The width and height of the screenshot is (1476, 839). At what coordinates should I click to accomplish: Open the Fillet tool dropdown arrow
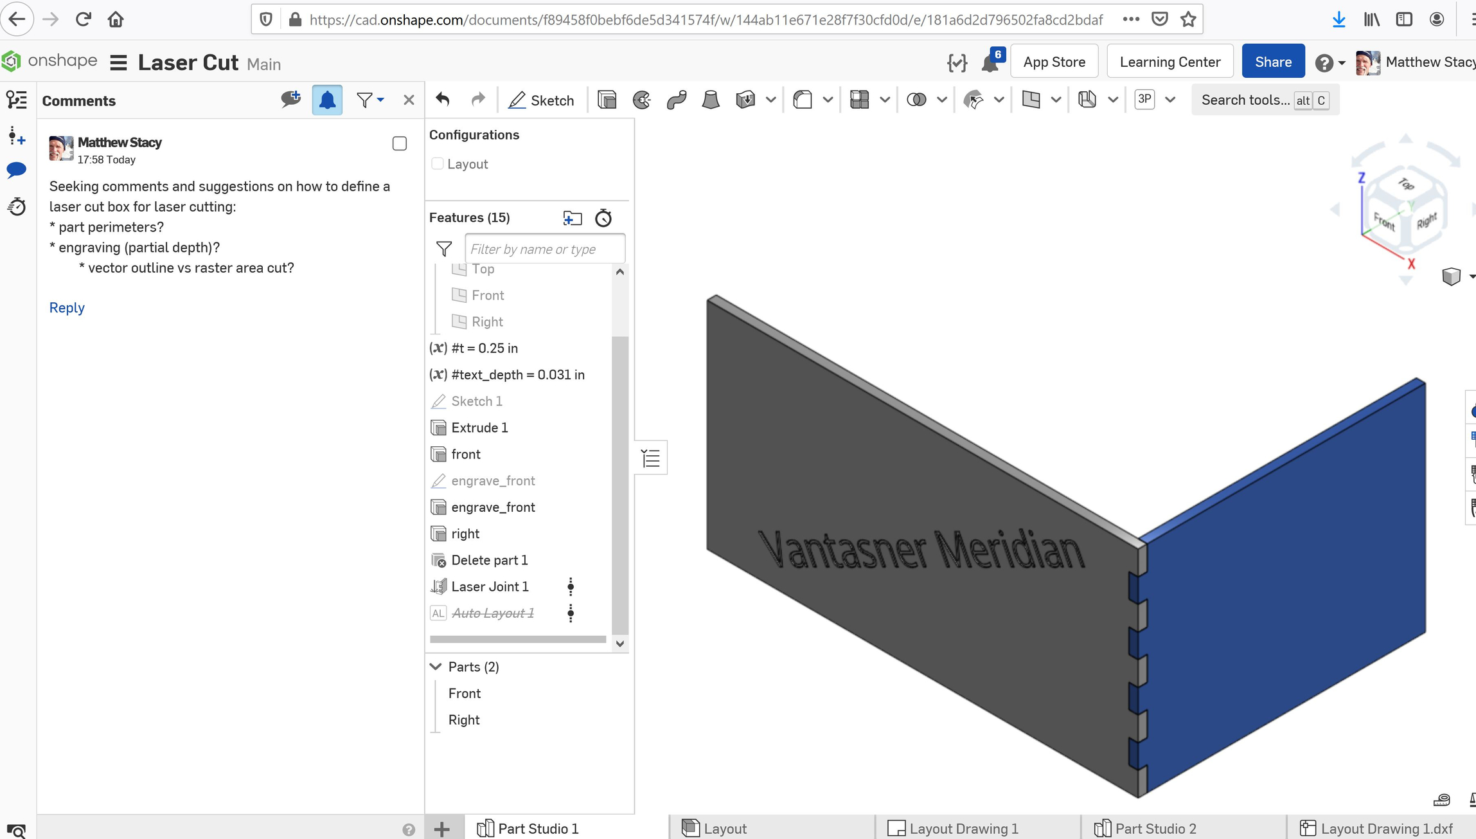(828, 100)
